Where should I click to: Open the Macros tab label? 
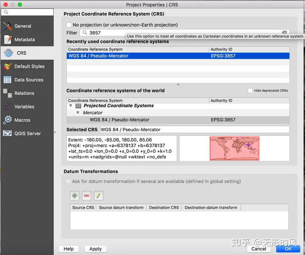tap(22, 120)
